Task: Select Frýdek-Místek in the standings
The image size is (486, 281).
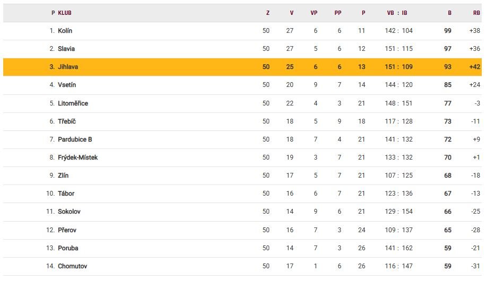Action: (x=77, y=157)
